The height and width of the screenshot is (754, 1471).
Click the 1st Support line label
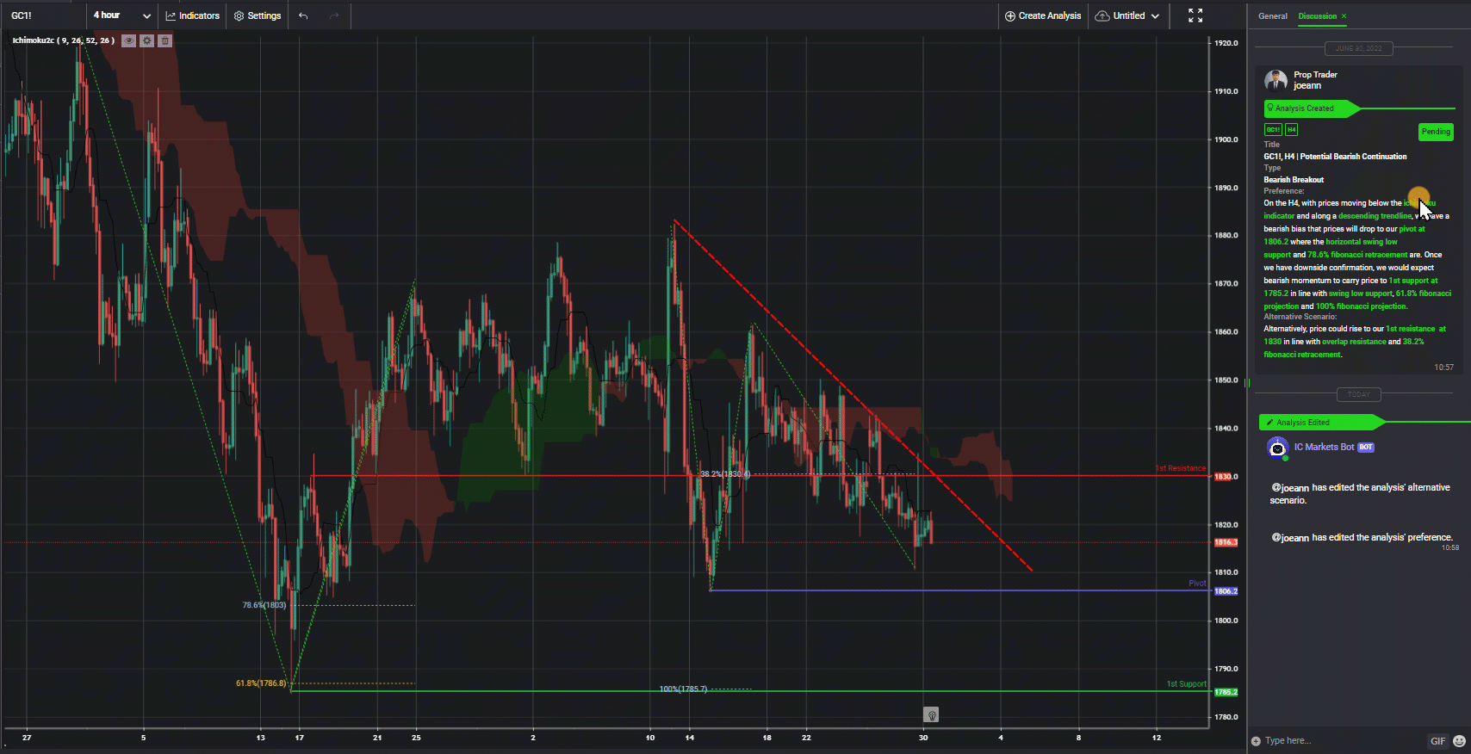(x=1186, y=684)
